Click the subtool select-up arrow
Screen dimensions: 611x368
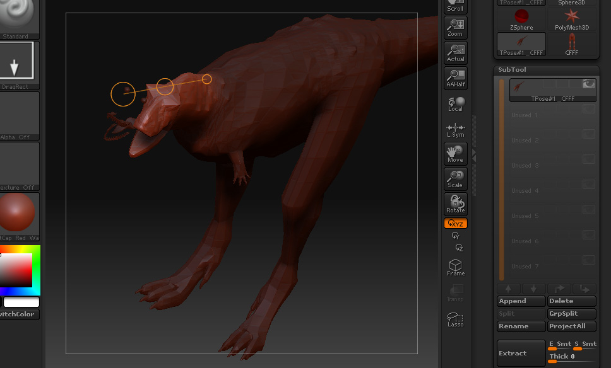coord(509,289)
